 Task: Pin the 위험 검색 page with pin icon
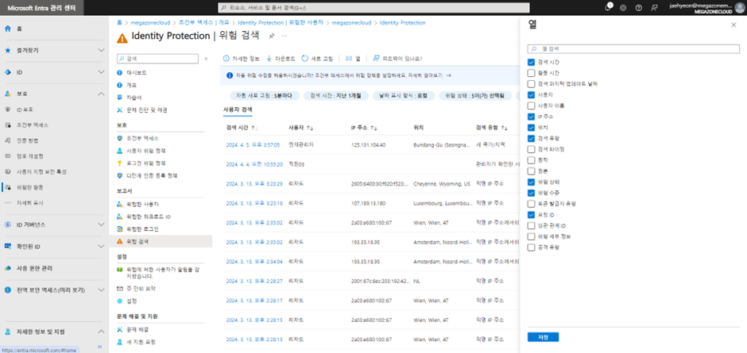pyautogui.click(x=271, y=36)
